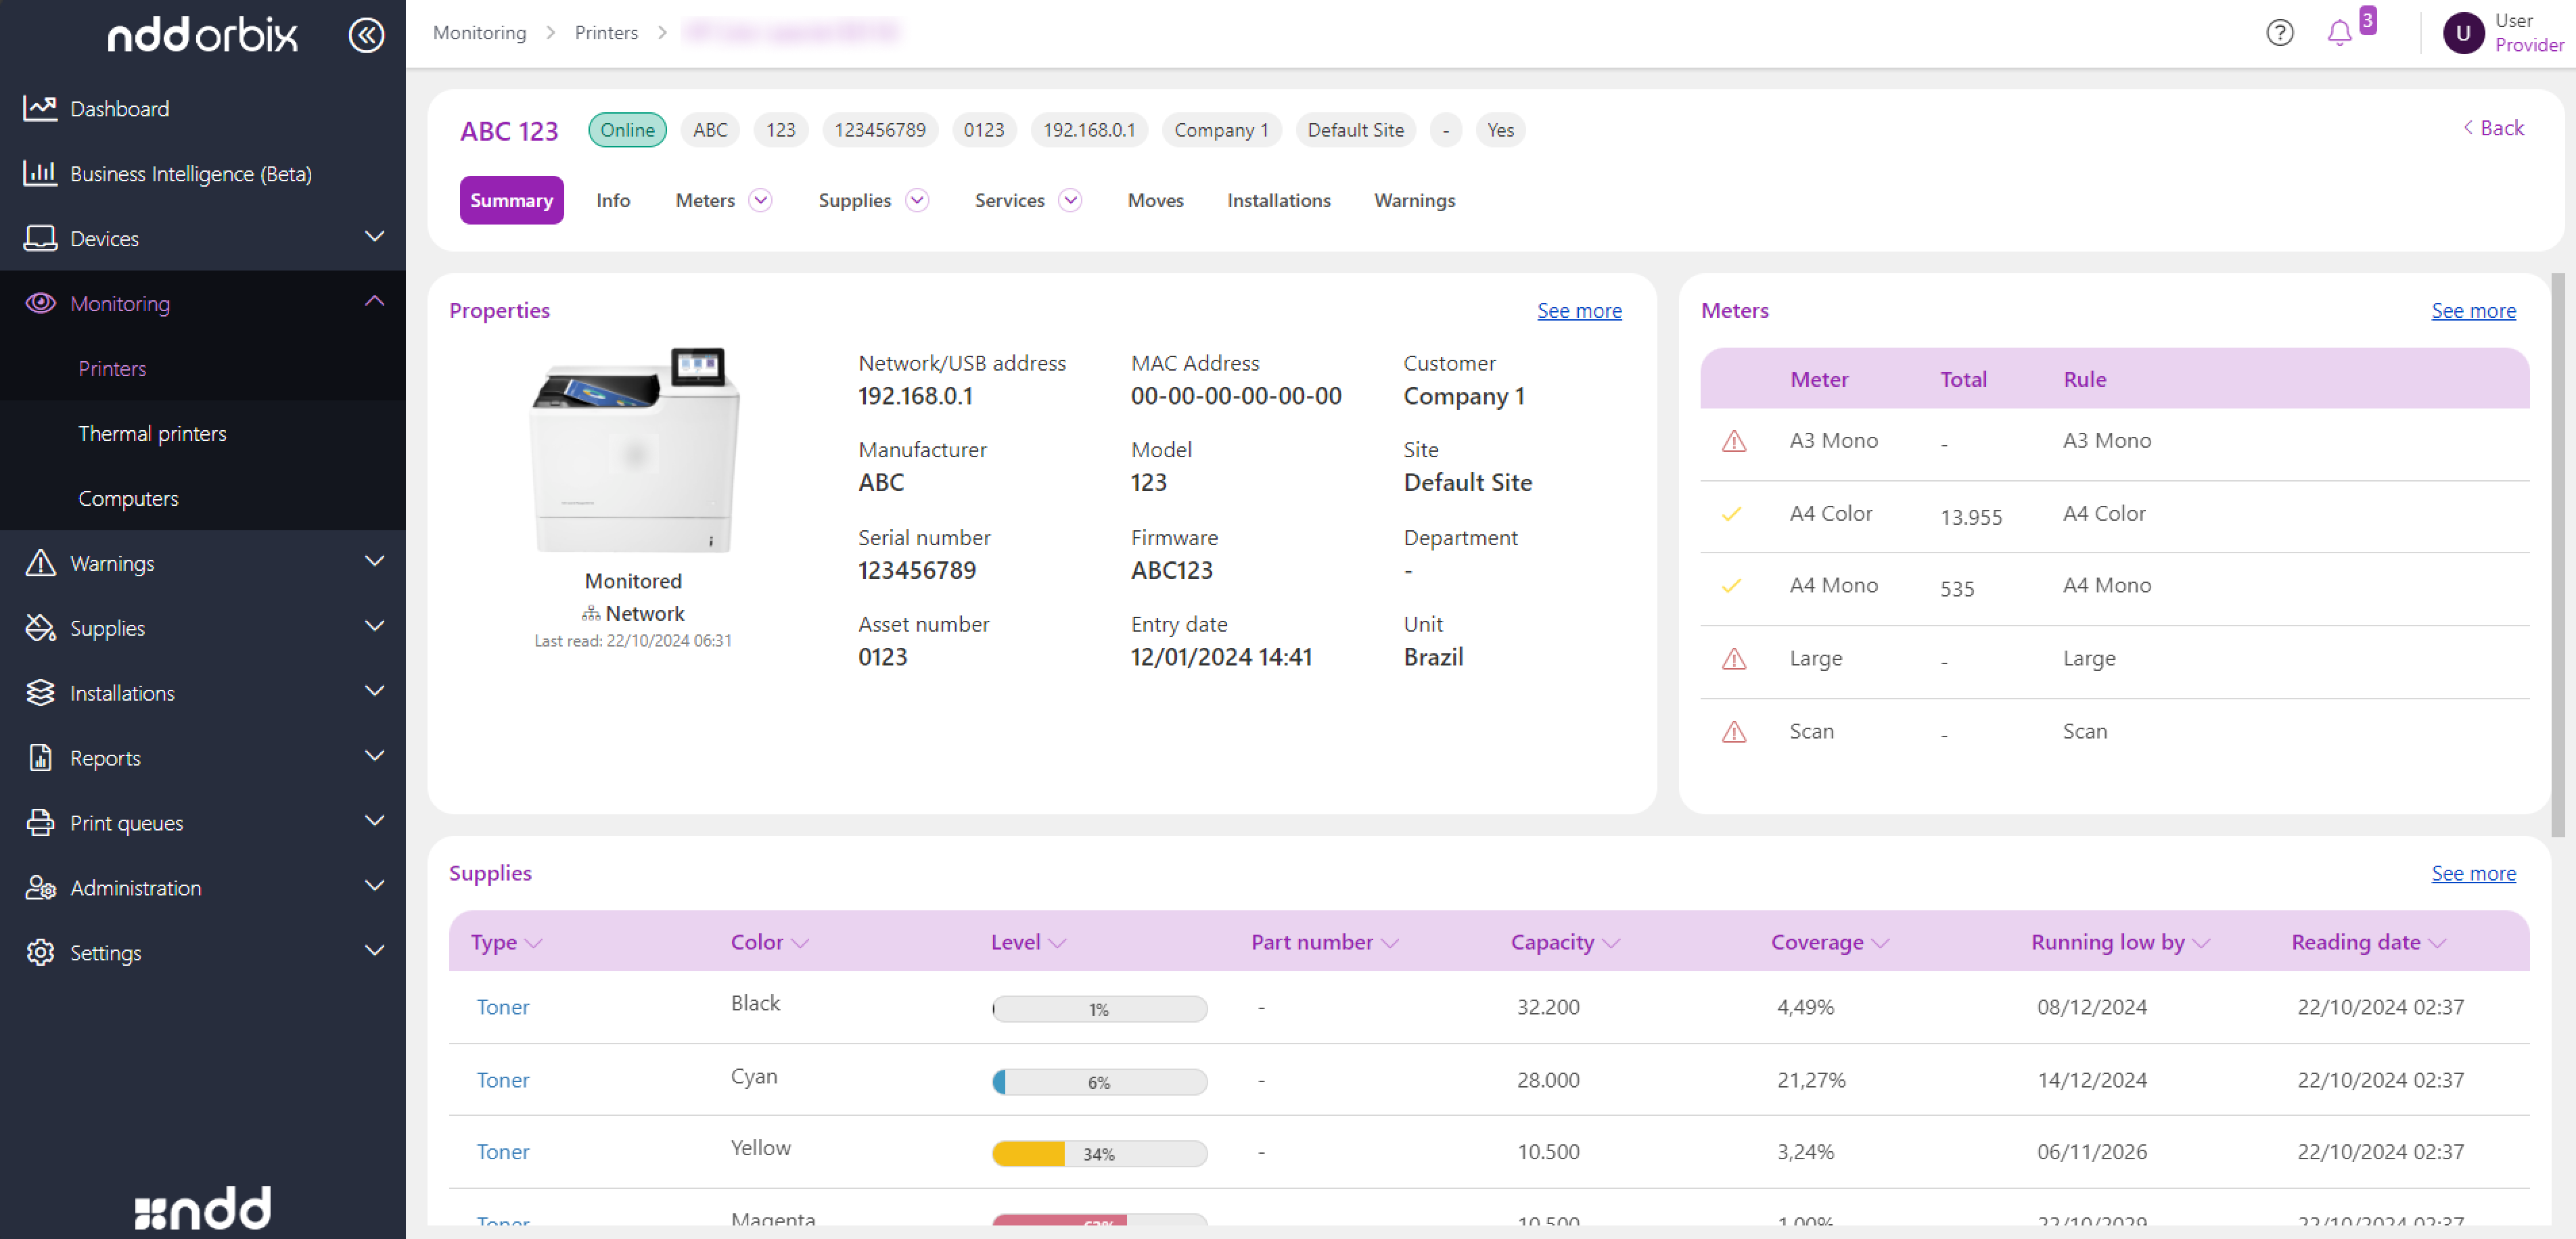
Task: Click the A3 Mono warning triangle icon
Action: pyautogui.click(x=1734, y=441)
